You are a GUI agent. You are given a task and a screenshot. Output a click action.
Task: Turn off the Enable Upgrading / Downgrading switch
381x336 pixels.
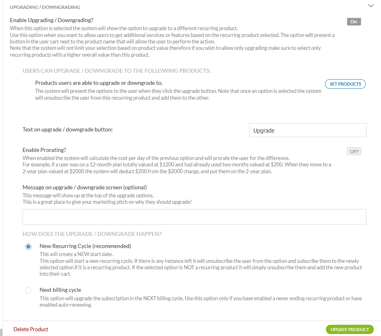point(354,22)
